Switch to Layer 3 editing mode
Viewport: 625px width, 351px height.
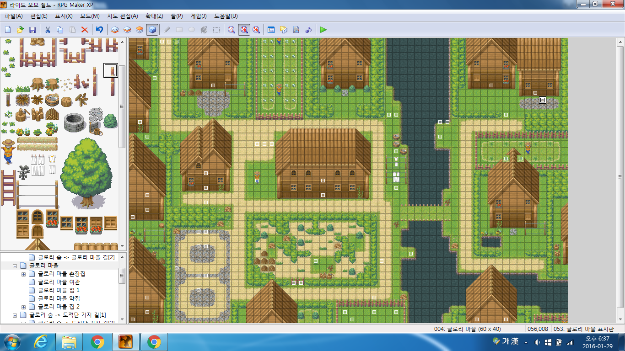[x=140, y=30]
